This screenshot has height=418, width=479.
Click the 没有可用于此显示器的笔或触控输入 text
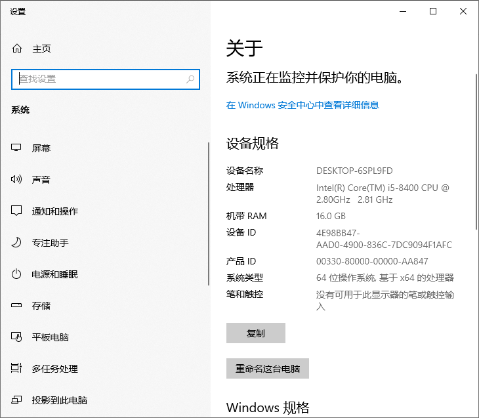pyautogui.click(x=385, y=300)
